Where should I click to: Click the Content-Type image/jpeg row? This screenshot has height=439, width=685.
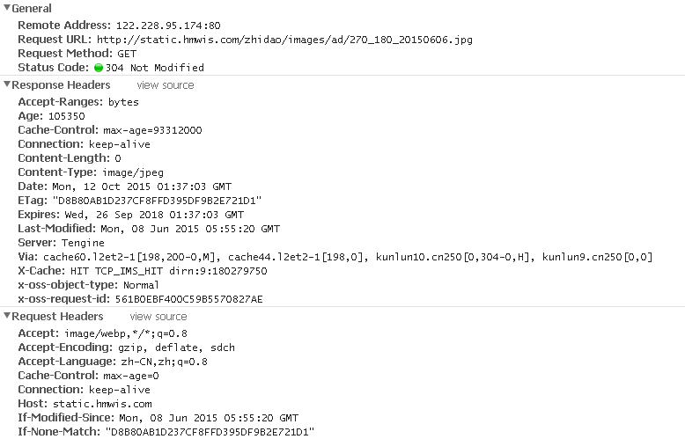78,172
